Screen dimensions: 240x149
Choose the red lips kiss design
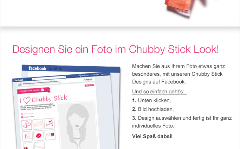(x=39, y=135)
